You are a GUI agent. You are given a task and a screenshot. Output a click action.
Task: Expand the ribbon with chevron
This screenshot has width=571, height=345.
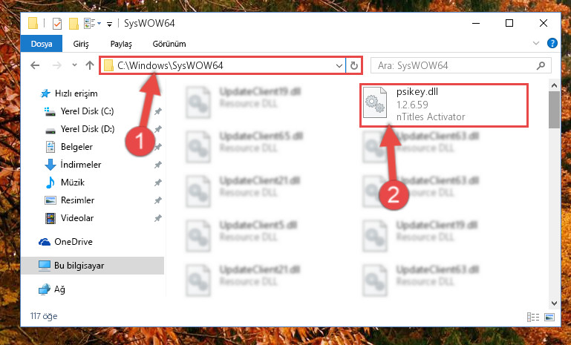pyautogui.click(x=535, y=43)
